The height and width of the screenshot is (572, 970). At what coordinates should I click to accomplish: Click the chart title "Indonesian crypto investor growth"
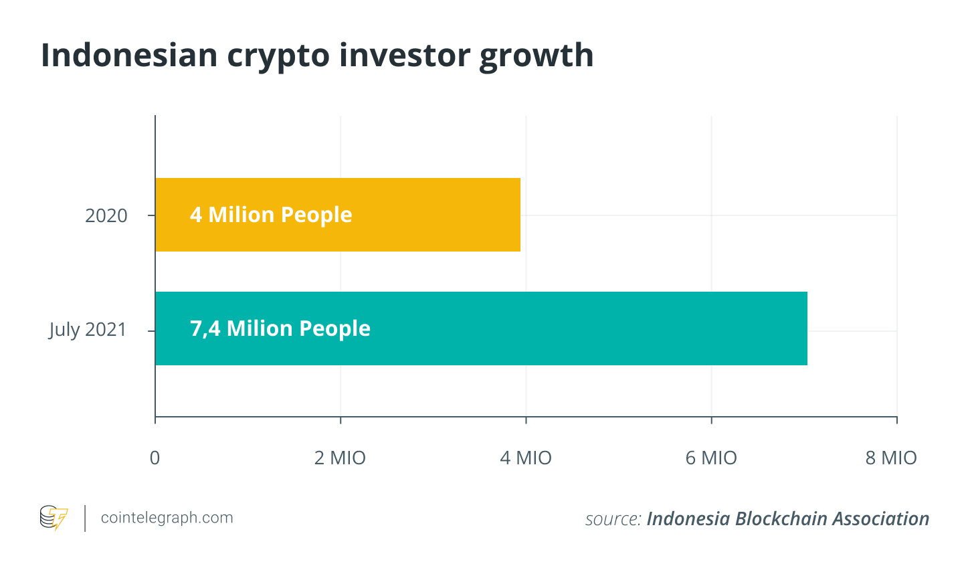[x=317, y=55]
